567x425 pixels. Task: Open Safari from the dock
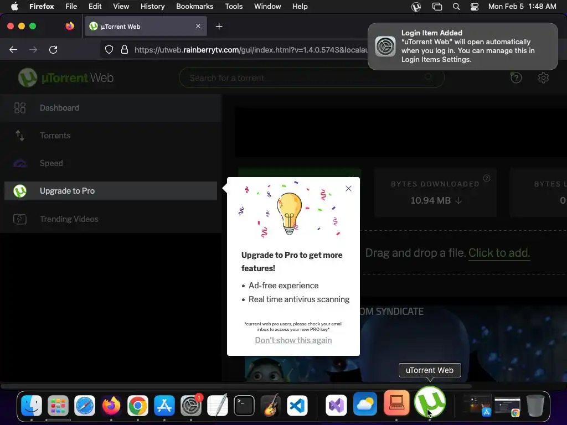coord(85,406)
